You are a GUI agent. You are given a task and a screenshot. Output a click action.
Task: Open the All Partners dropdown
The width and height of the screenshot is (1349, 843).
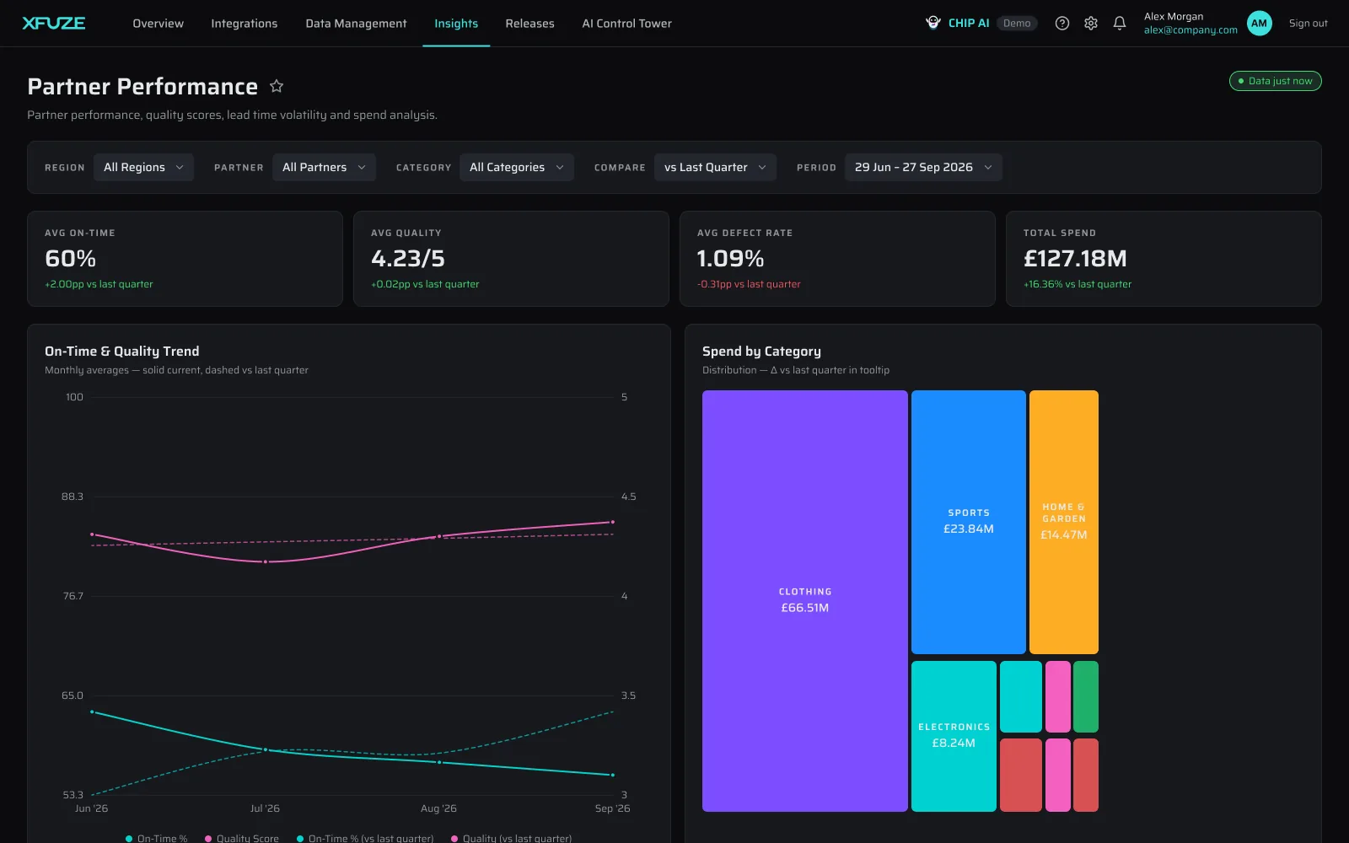coord(324,167)
